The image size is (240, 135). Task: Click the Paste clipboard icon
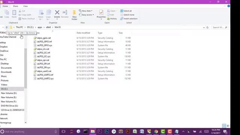[x=14, y=14]
